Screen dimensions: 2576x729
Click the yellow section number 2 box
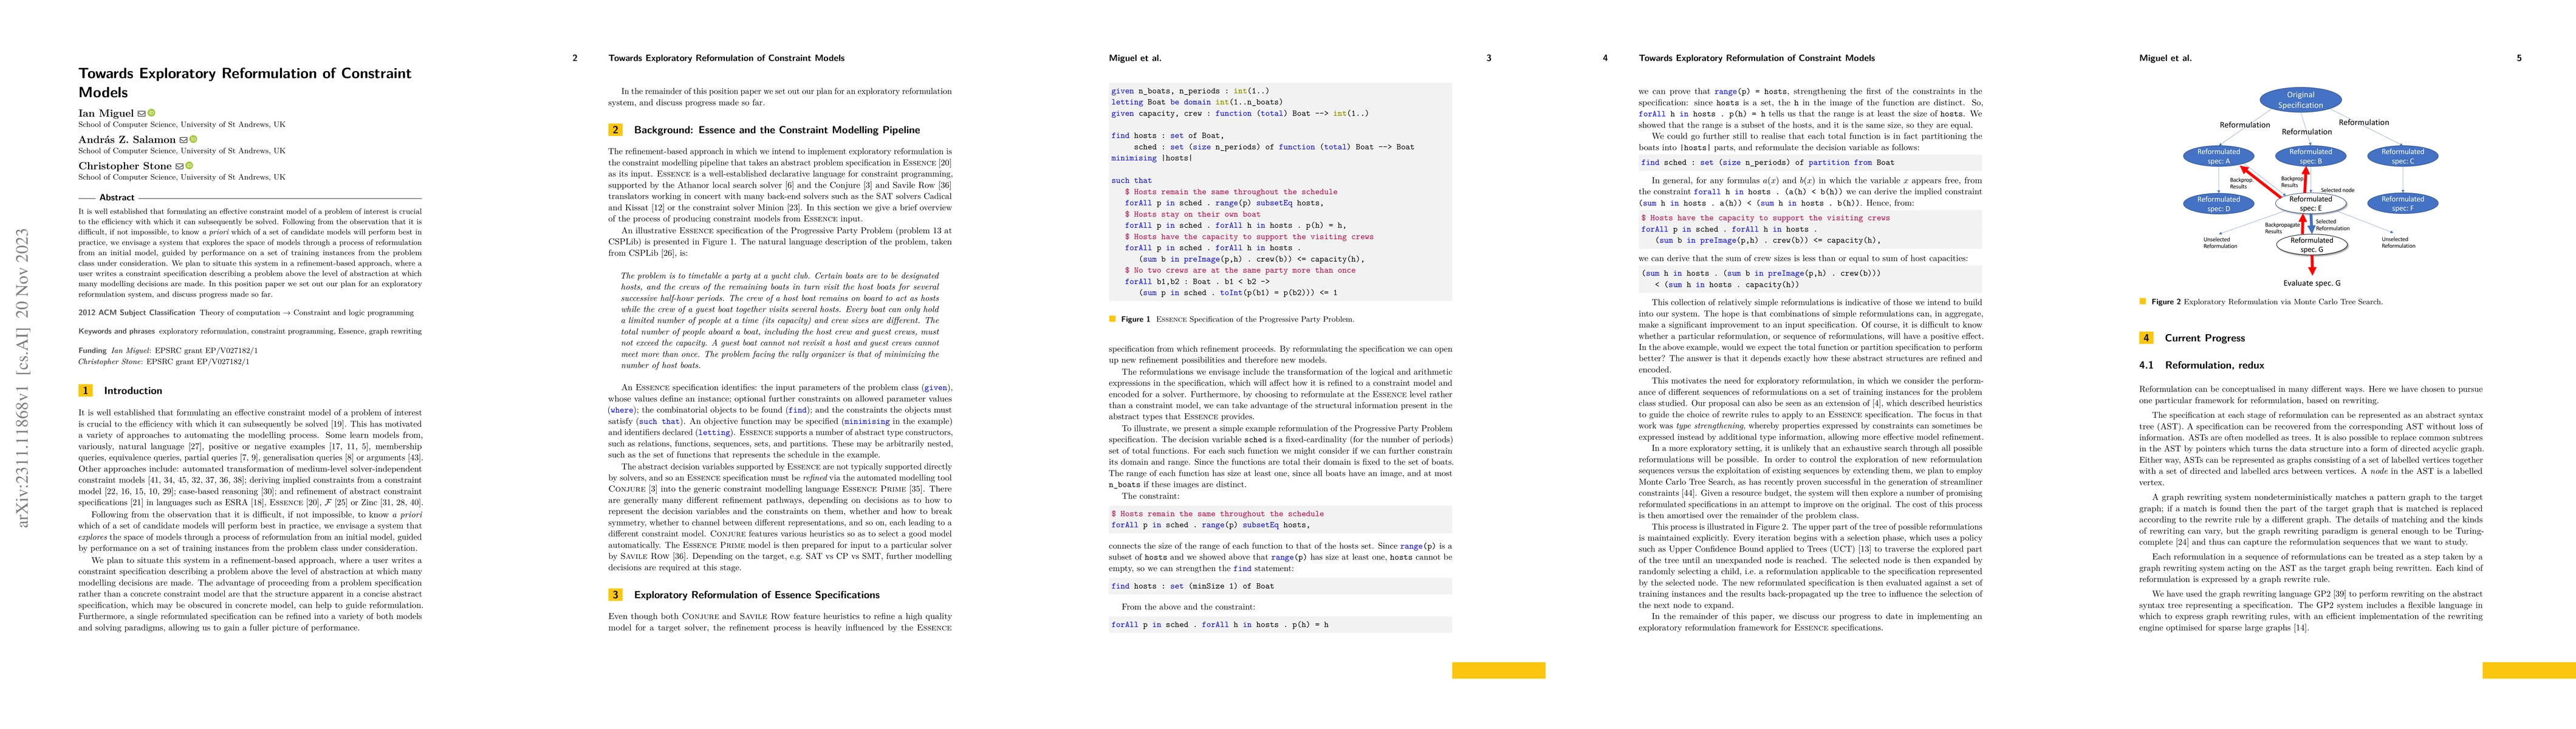615,130
